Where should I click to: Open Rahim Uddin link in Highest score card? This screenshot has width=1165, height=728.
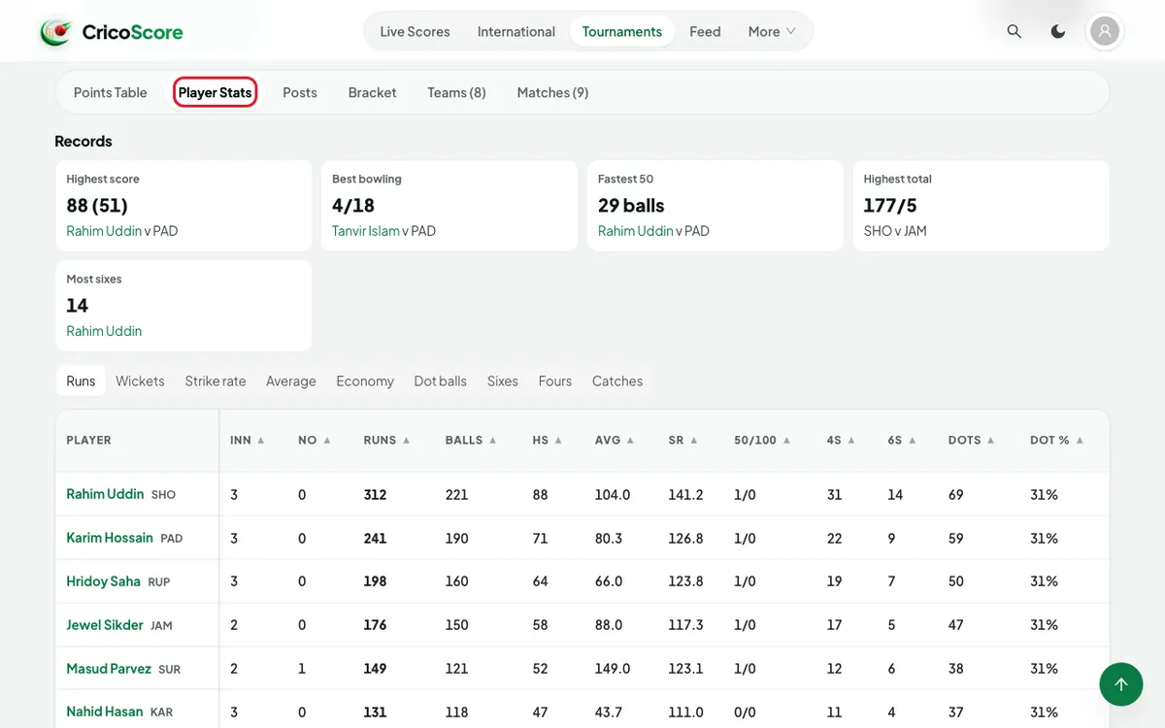point(104,231)
